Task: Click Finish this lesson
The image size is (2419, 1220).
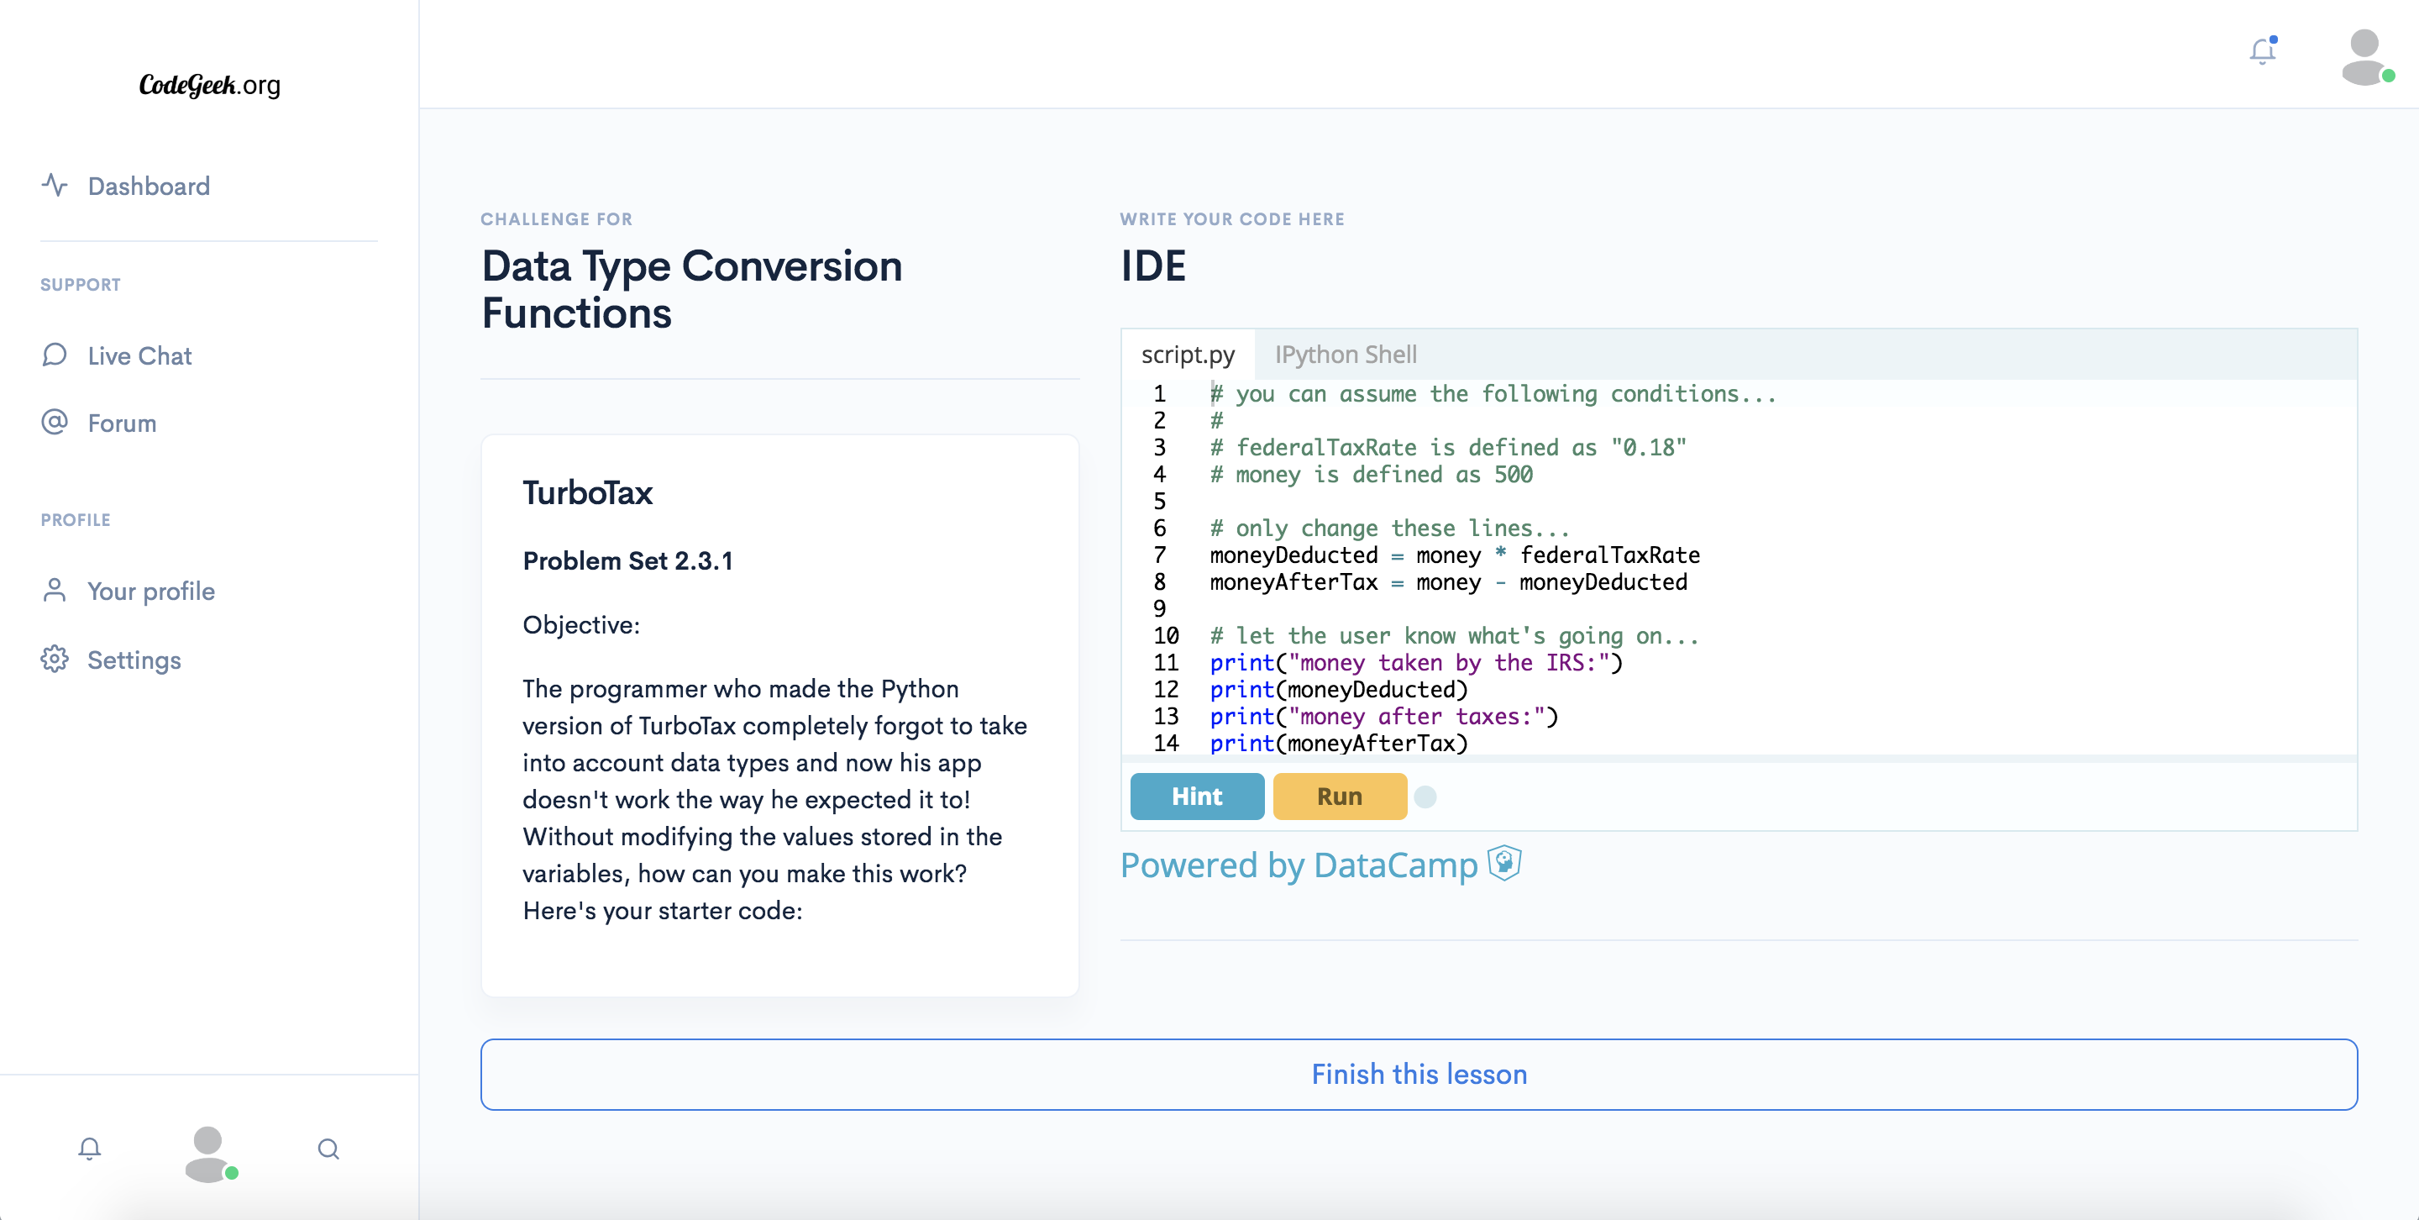Action: click(1419, 1074)
